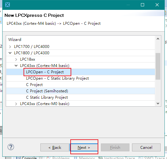Expand the LPC18xx node

(x=16, y=59)
